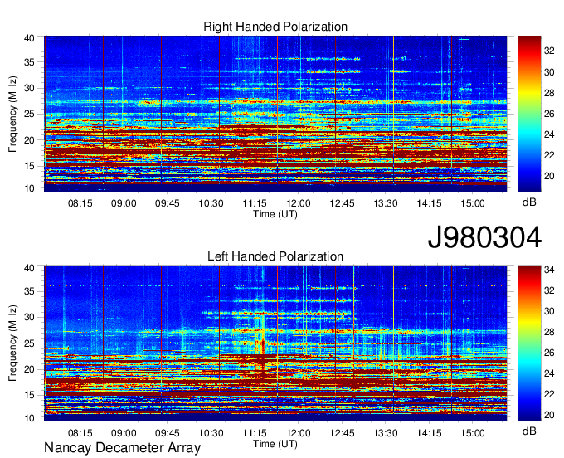Click the 15 MHz tick on Right Handed plot

pos(29,166)
